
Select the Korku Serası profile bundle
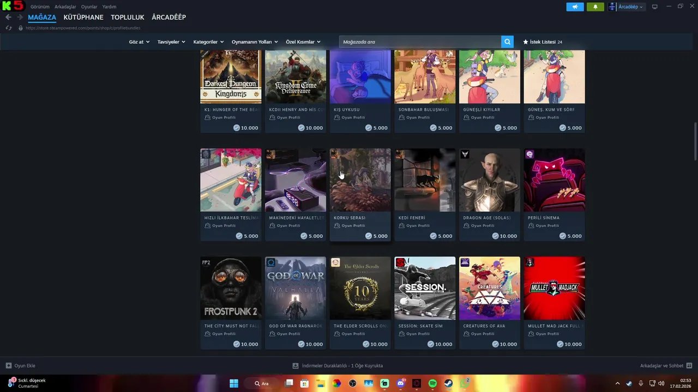click(x=360, y=195)
